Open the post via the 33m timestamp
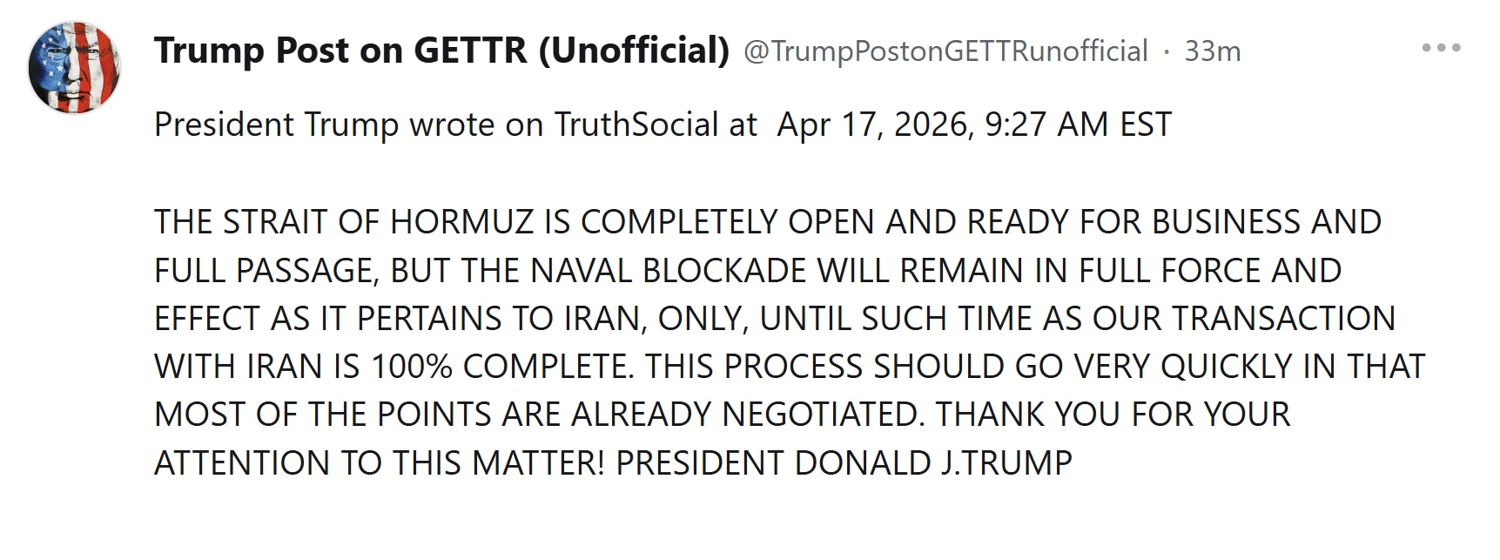 1212,51
